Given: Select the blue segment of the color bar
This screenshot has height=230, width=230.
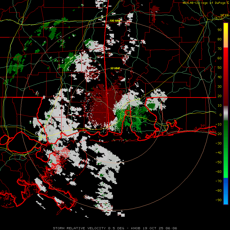Looking at the screenshot, I should pos(226,191).
